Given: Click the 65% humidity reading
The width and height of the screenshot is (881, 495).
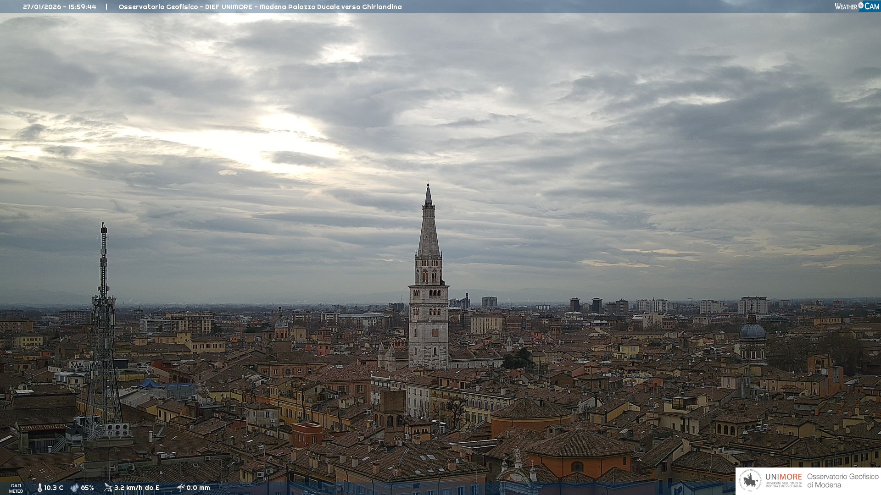Looking at the screenshot, I should 87,488.
